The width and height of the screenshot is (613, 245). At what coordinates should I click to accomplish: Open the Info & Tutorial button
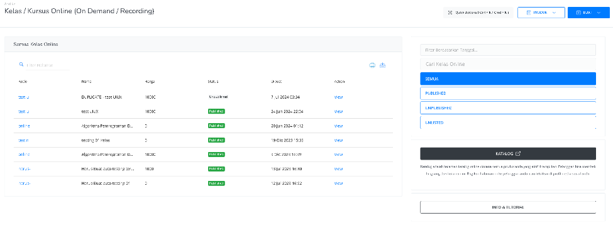[x=508, y=207]
